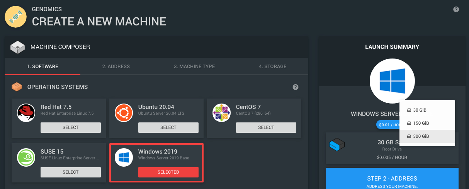Click the SUSE chameleon logo icon

pos(26,157)
